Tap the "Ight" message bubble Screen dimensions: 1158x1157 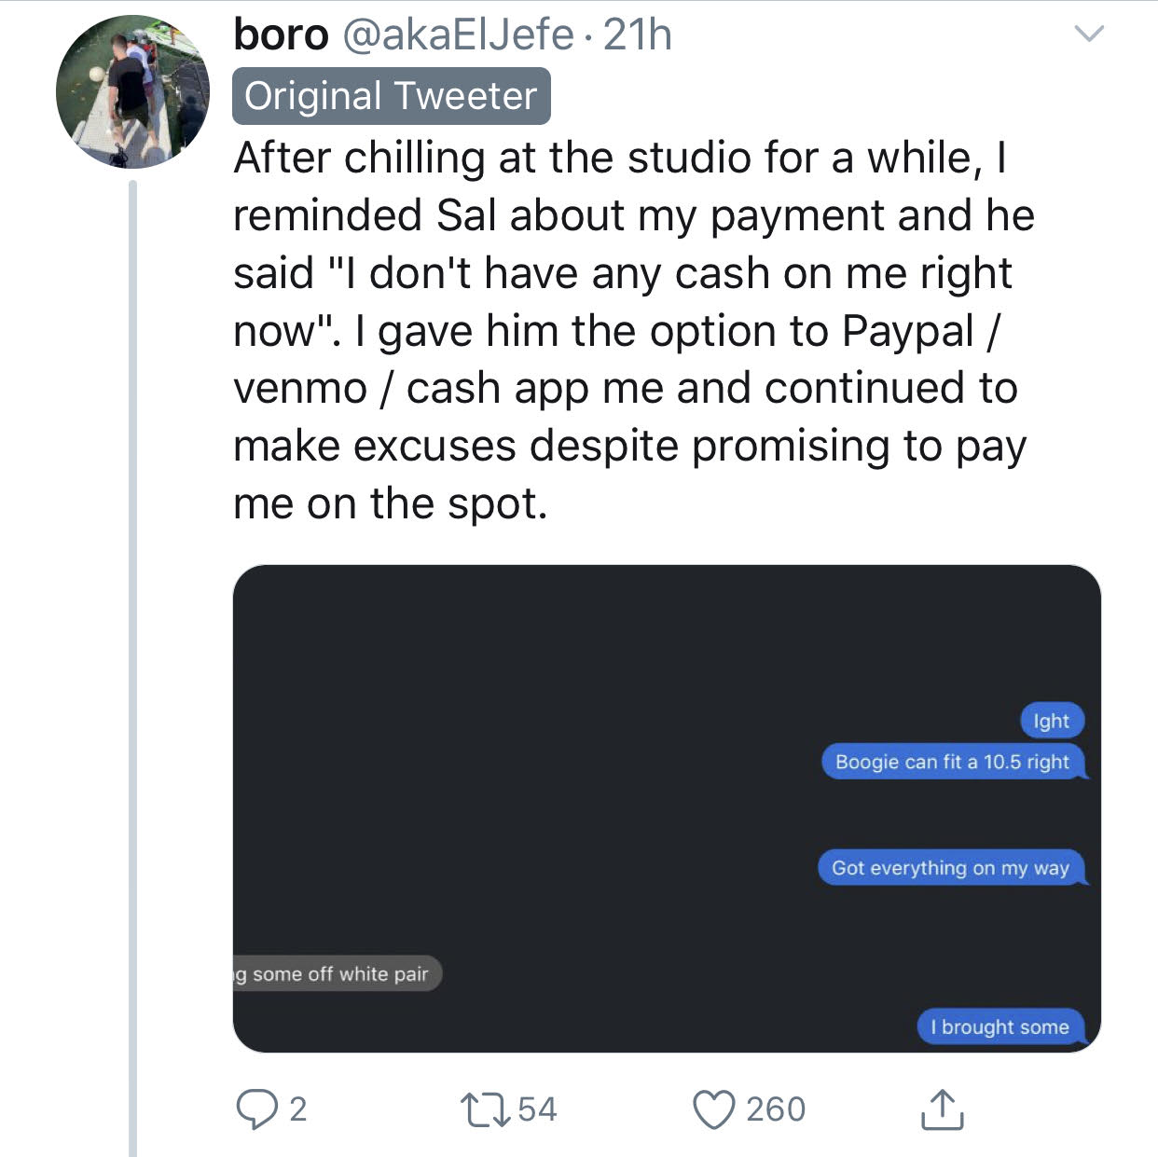tap(1052, 721)
